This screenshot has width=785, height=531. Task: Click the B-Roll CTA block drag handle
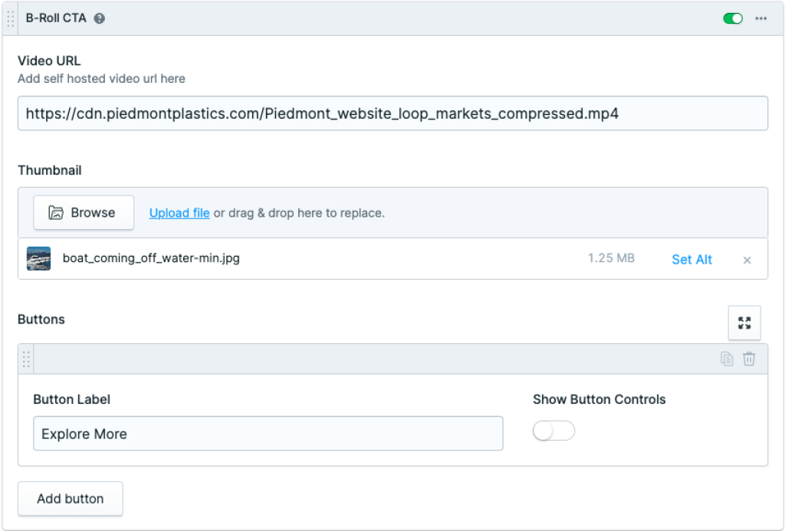pos(10,18)
